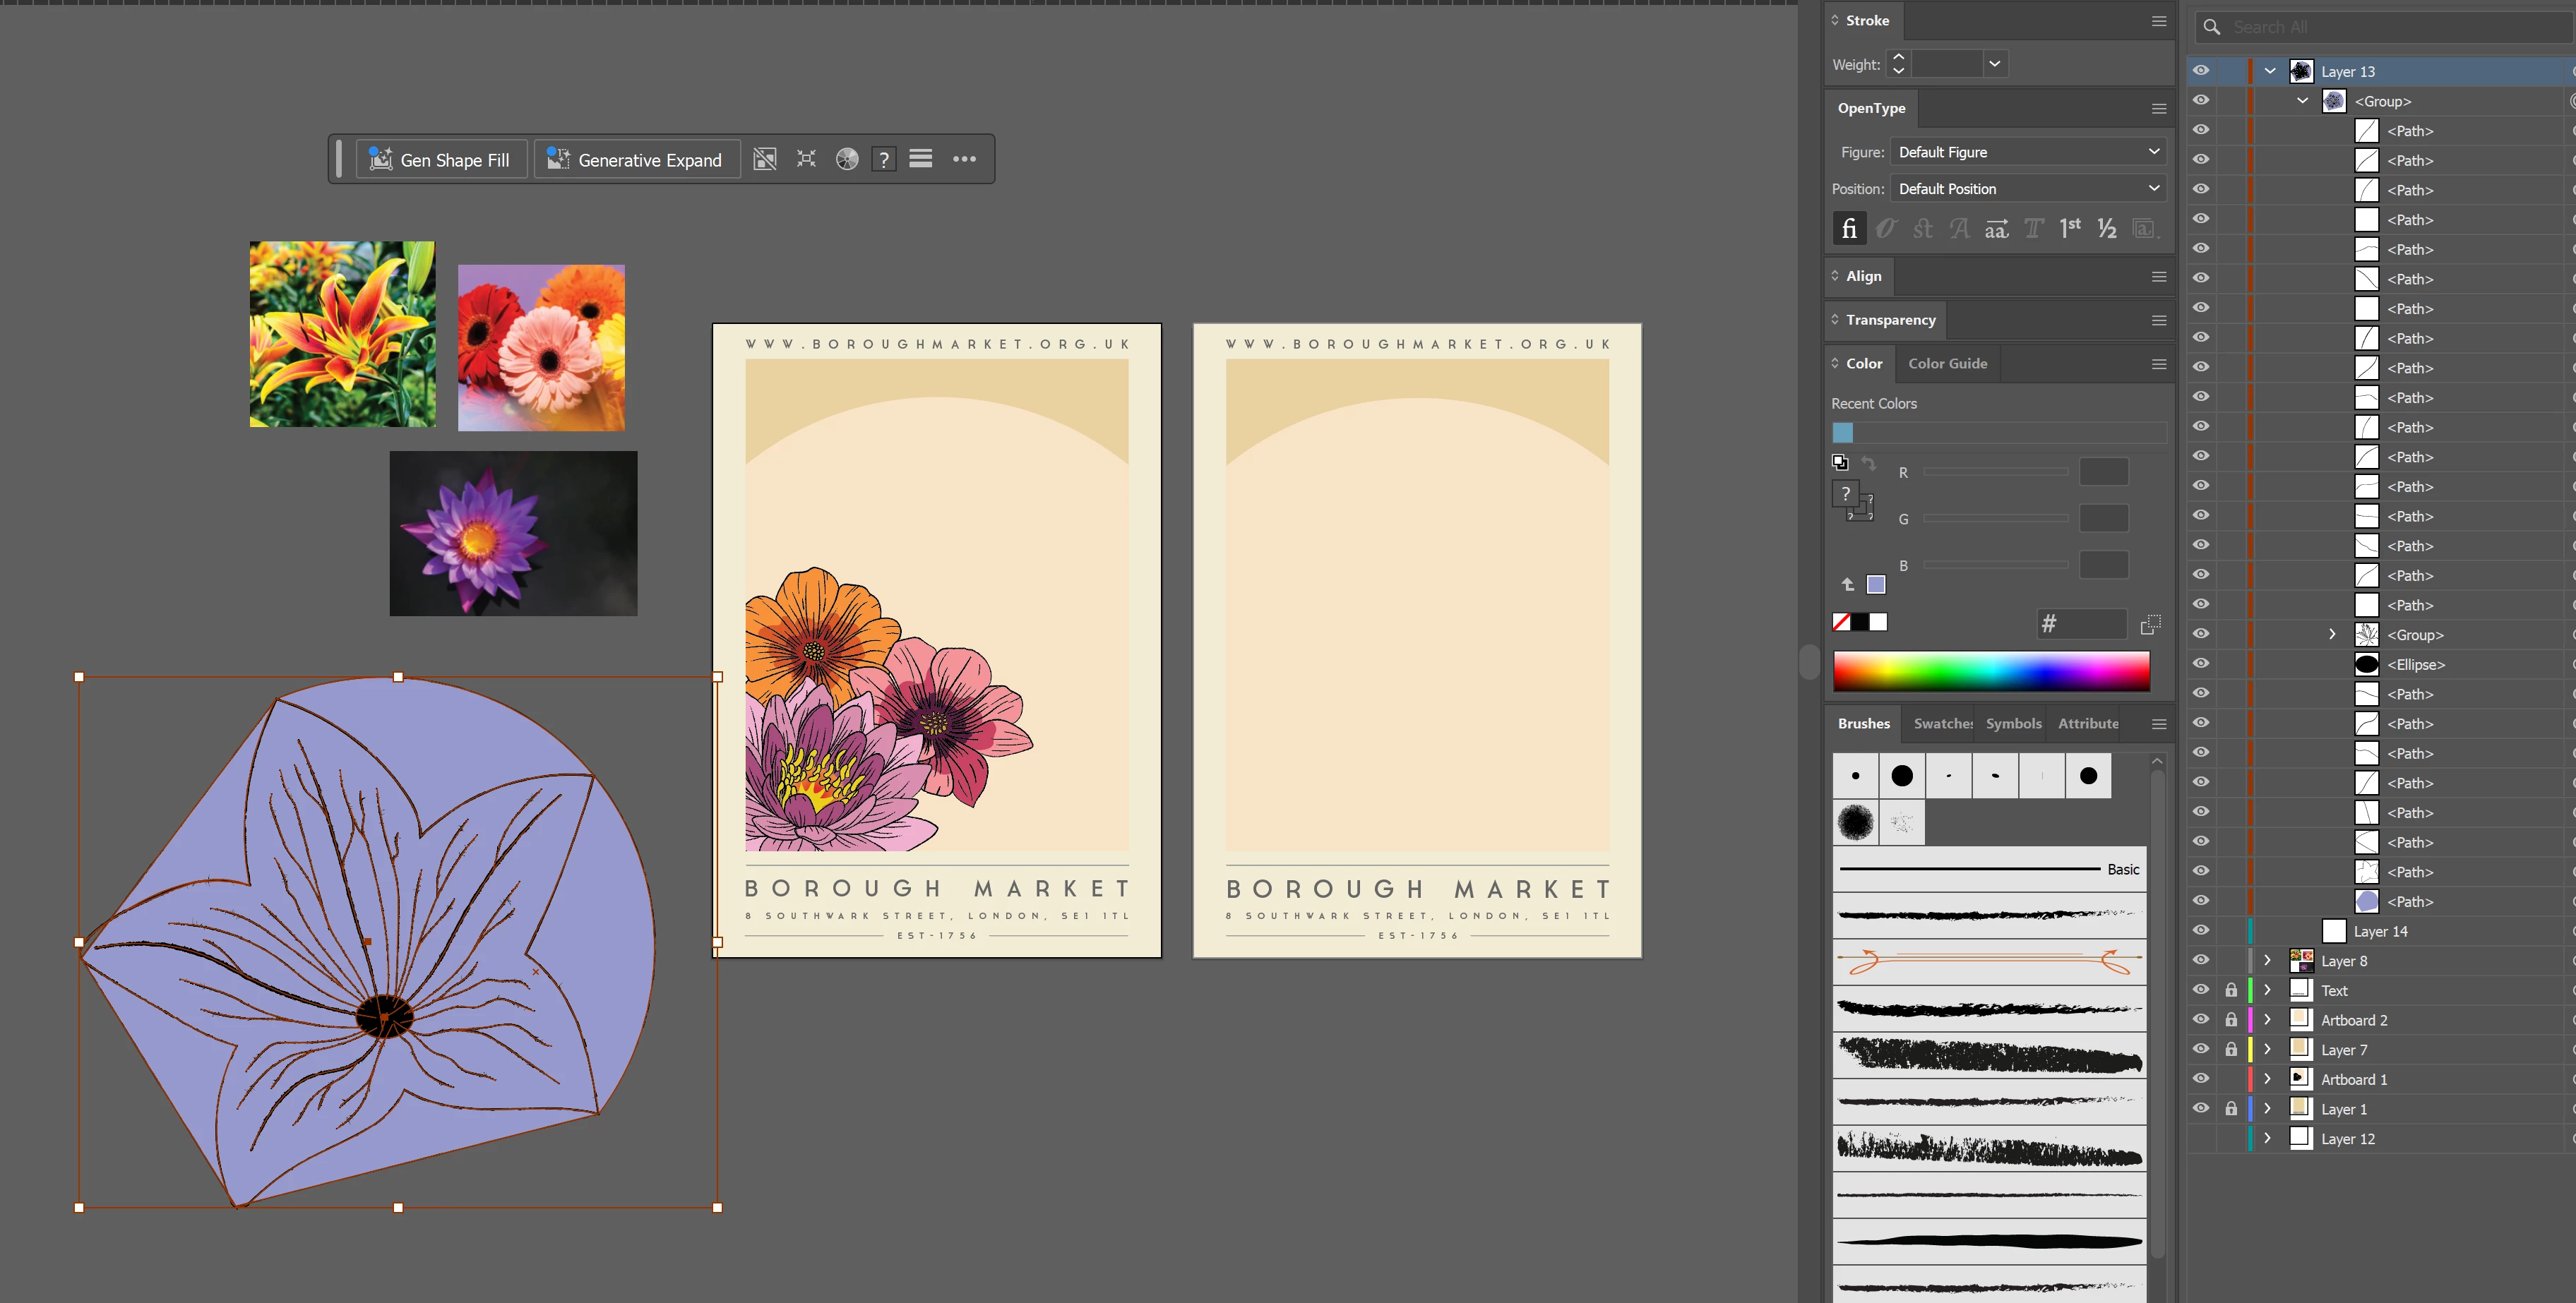The width and height of the screenshot is (2576, 1303).
Task: Click the None color swatch icon
Action: click(1841, 623)
